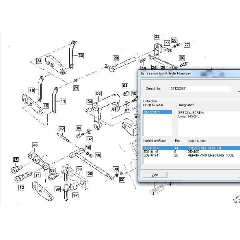The width and height of the screenshot is (240, 240).
Task: Select part callout 16
Action: 31,91
